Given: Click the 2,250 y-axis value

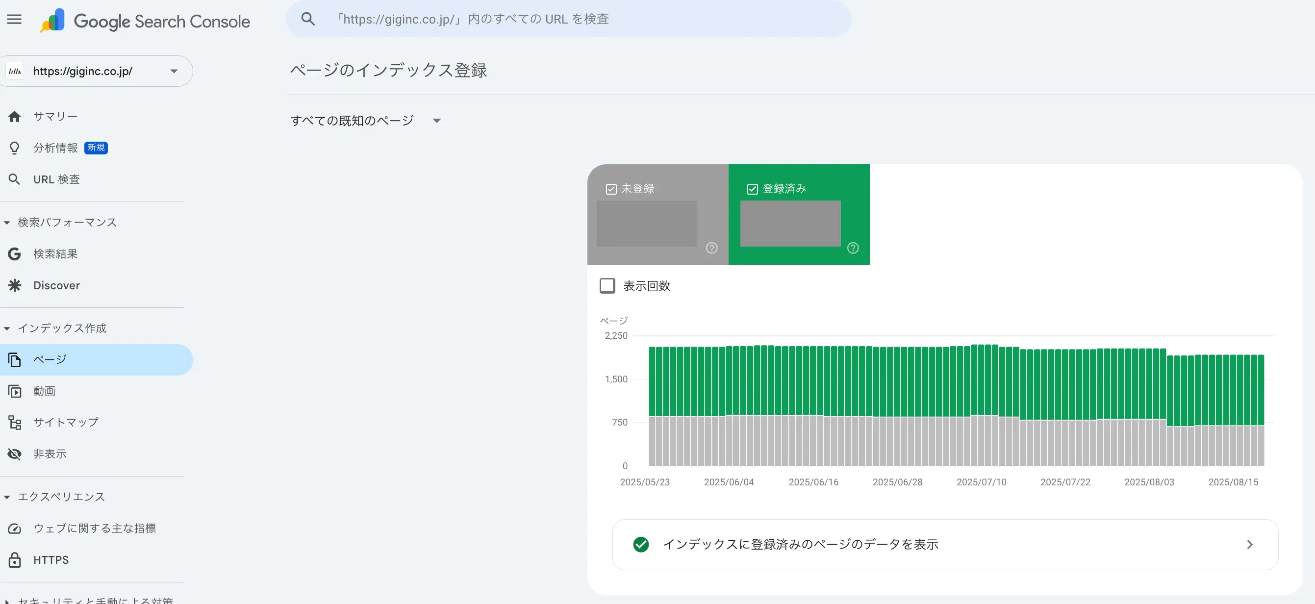Looking at the screenshot, I should 616,336.
